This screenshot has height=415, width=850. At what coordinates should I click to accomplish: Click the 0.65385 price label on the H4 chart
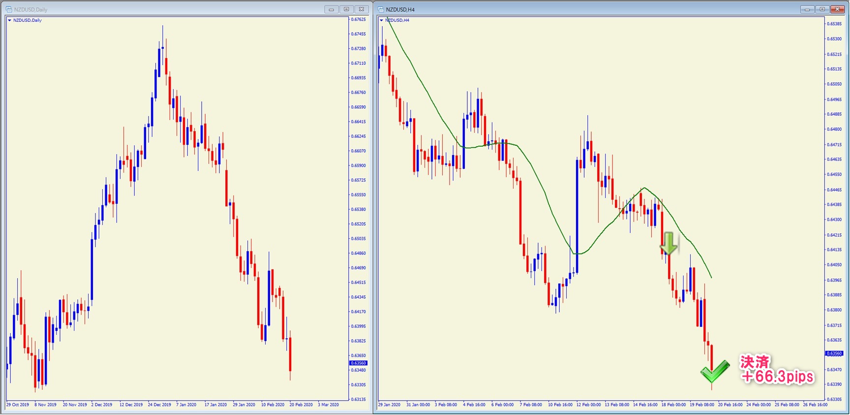click(x=834, y=24)
